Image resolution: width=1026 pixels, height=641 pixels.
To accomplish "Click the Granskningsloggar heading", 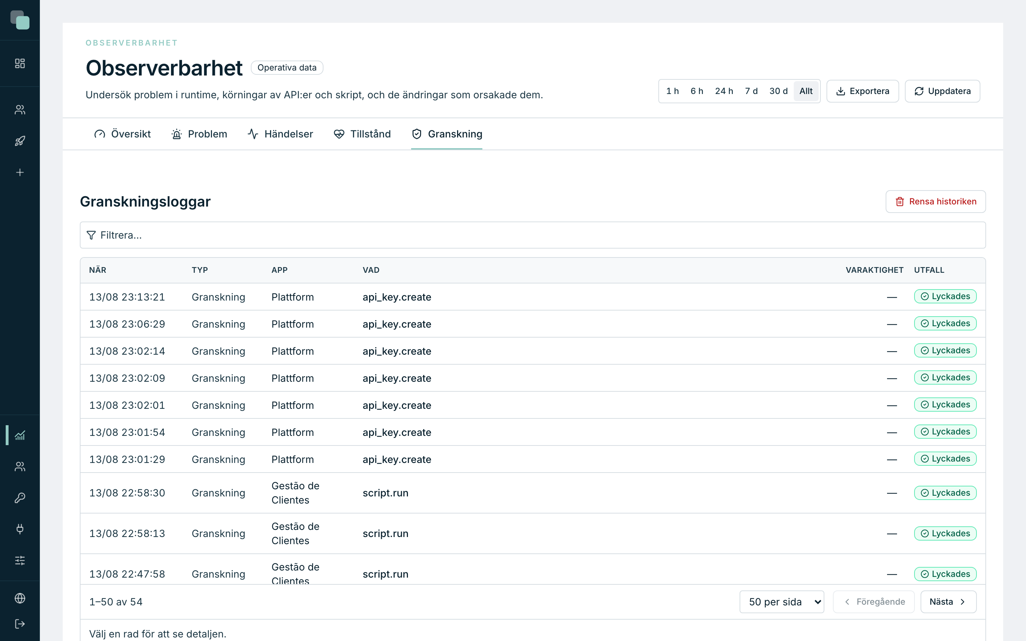I will (x=145, y=202).
